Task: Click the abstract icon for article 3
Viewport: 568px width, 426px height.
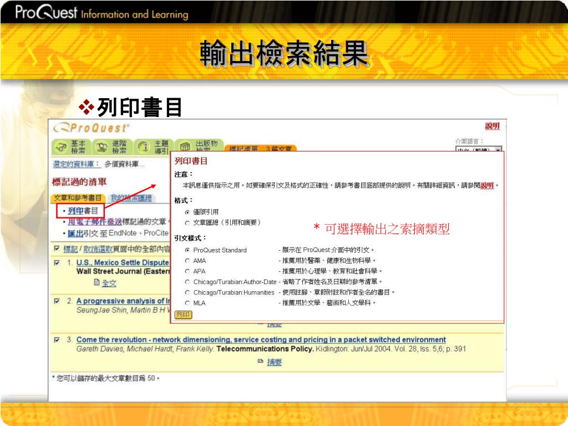Action: [x=261, y=361]
